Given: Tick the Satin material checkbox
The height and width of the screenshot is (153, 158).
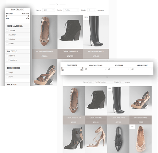Looking at the screenshot, I should click(7, 43).
